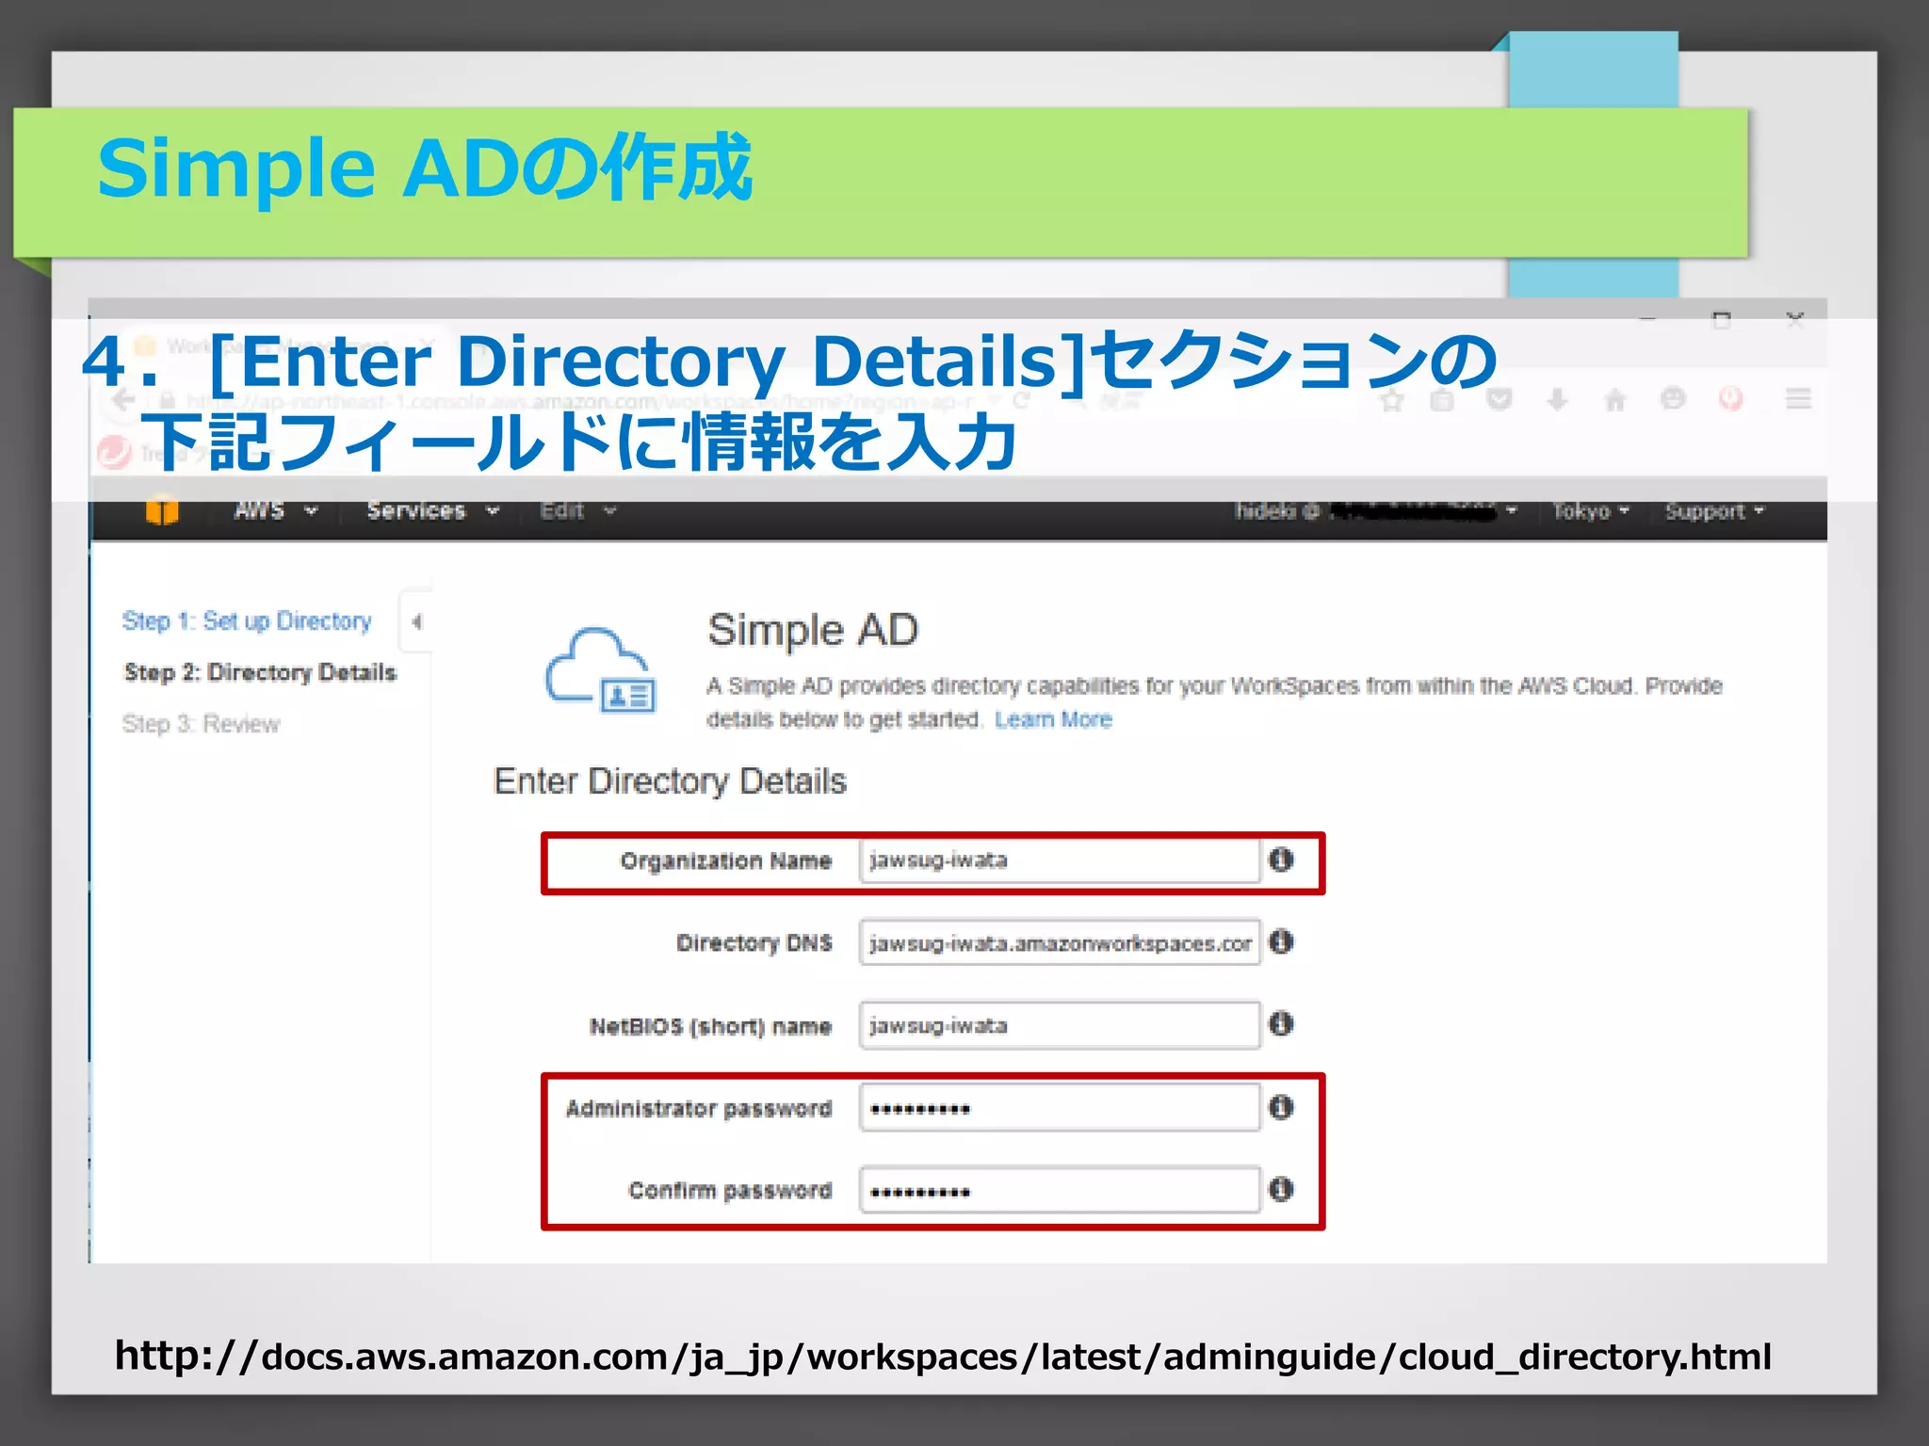Show info for Organization Name
Image resolution: width=1929 pixels, height=1446 pixels.
click(x=1281, y=860)
